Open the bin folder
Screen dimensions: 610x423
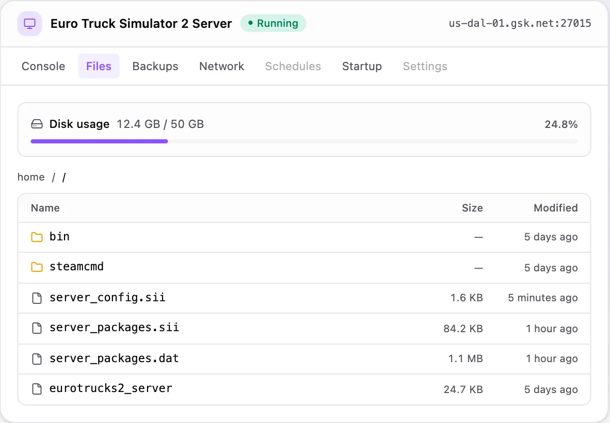(x=59, y=236)
